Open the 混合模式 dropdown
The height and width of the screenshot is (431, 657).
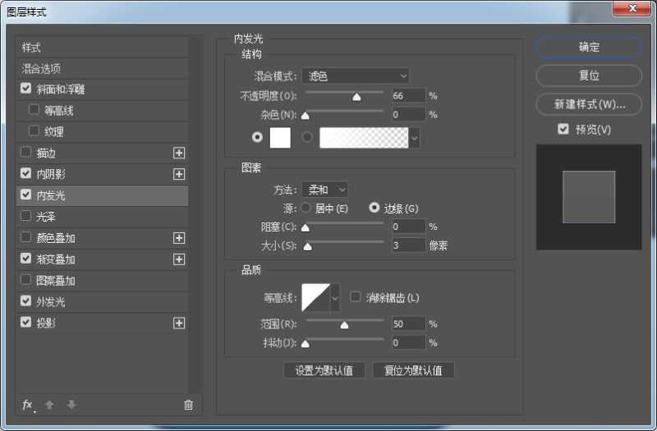point(356,76)
